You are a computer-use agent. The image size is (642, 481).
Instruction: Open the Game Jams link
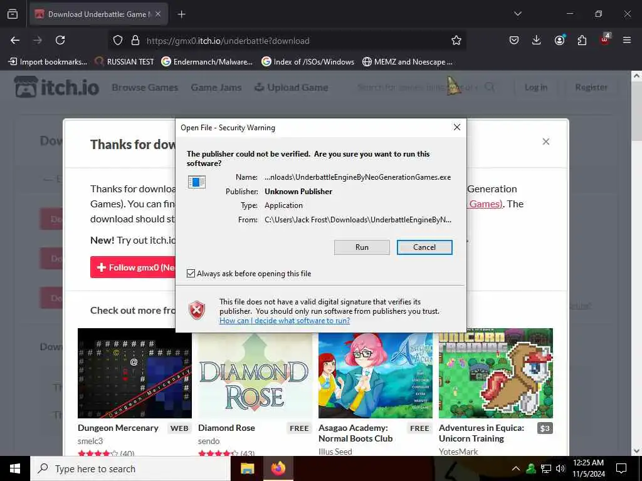coord(216,88)
